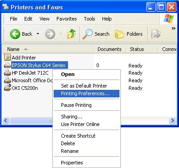179x168 pixels.
Task: Open the Edit menu
Action: pos(28,19)
